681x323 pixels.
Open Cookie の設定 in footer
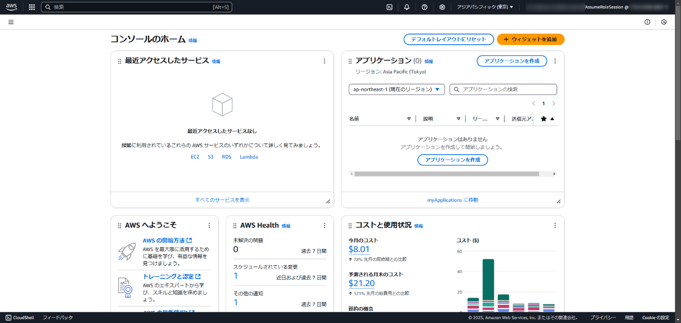pos(656,318)
